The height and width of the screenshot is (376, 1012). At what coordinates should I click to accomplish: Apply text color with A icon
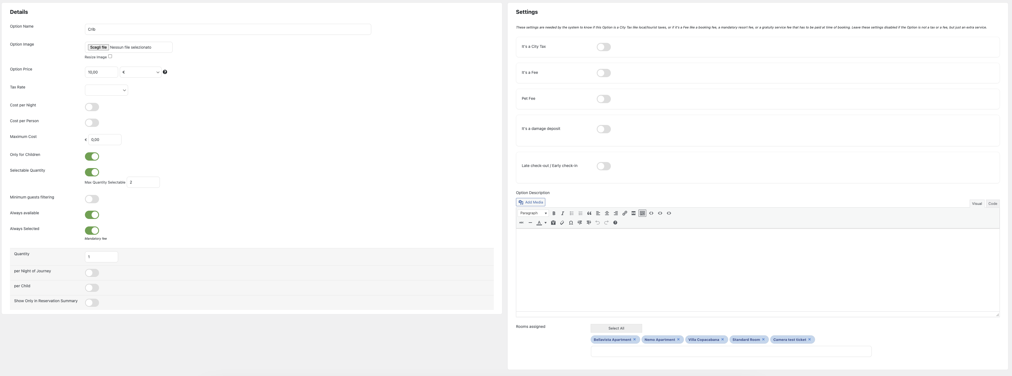point(539,223)
